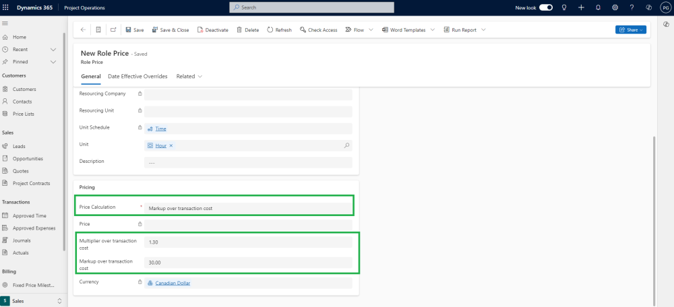Open the app launcher waffle icon

click(x=5, y=7)
